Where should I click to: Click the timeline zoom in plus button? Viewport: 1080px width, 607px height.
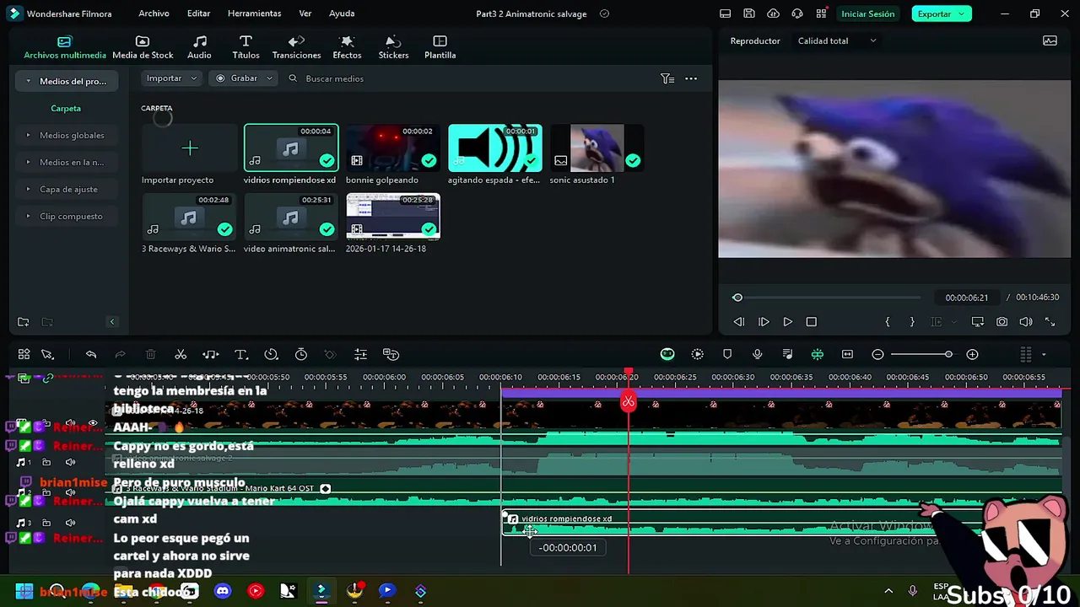972,355
